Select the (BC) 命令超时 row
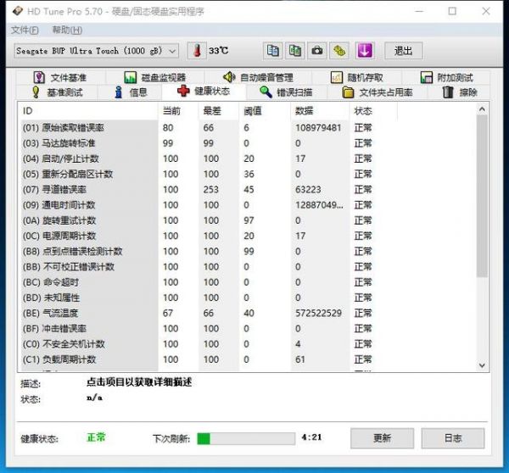Viewport: 509px width, 473px height. click(208, 282)
